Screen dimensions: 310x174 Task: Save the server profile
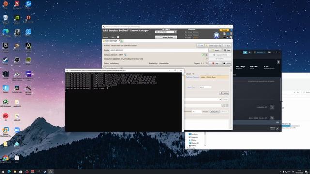point(227,50)
